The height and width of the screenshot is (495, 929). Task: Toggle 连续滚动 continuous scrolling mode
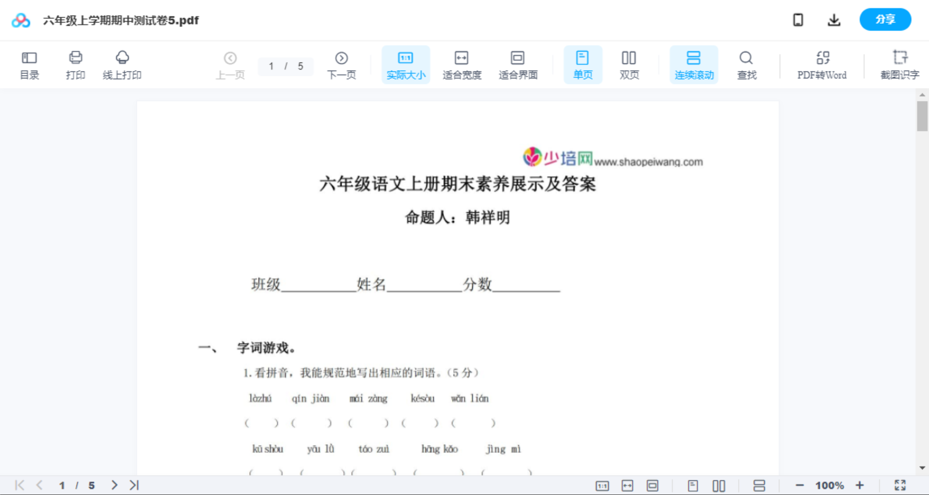[x=694, y=64]
